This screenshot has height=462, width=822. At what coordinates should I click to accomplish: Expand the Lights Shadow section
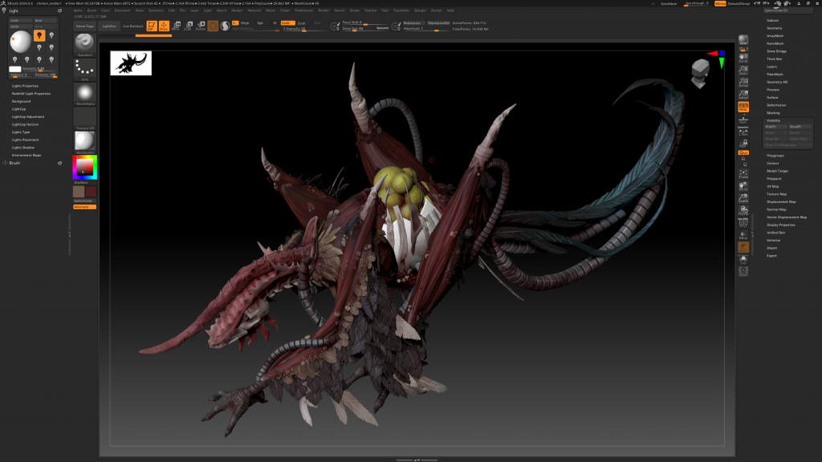coord(23,148)
